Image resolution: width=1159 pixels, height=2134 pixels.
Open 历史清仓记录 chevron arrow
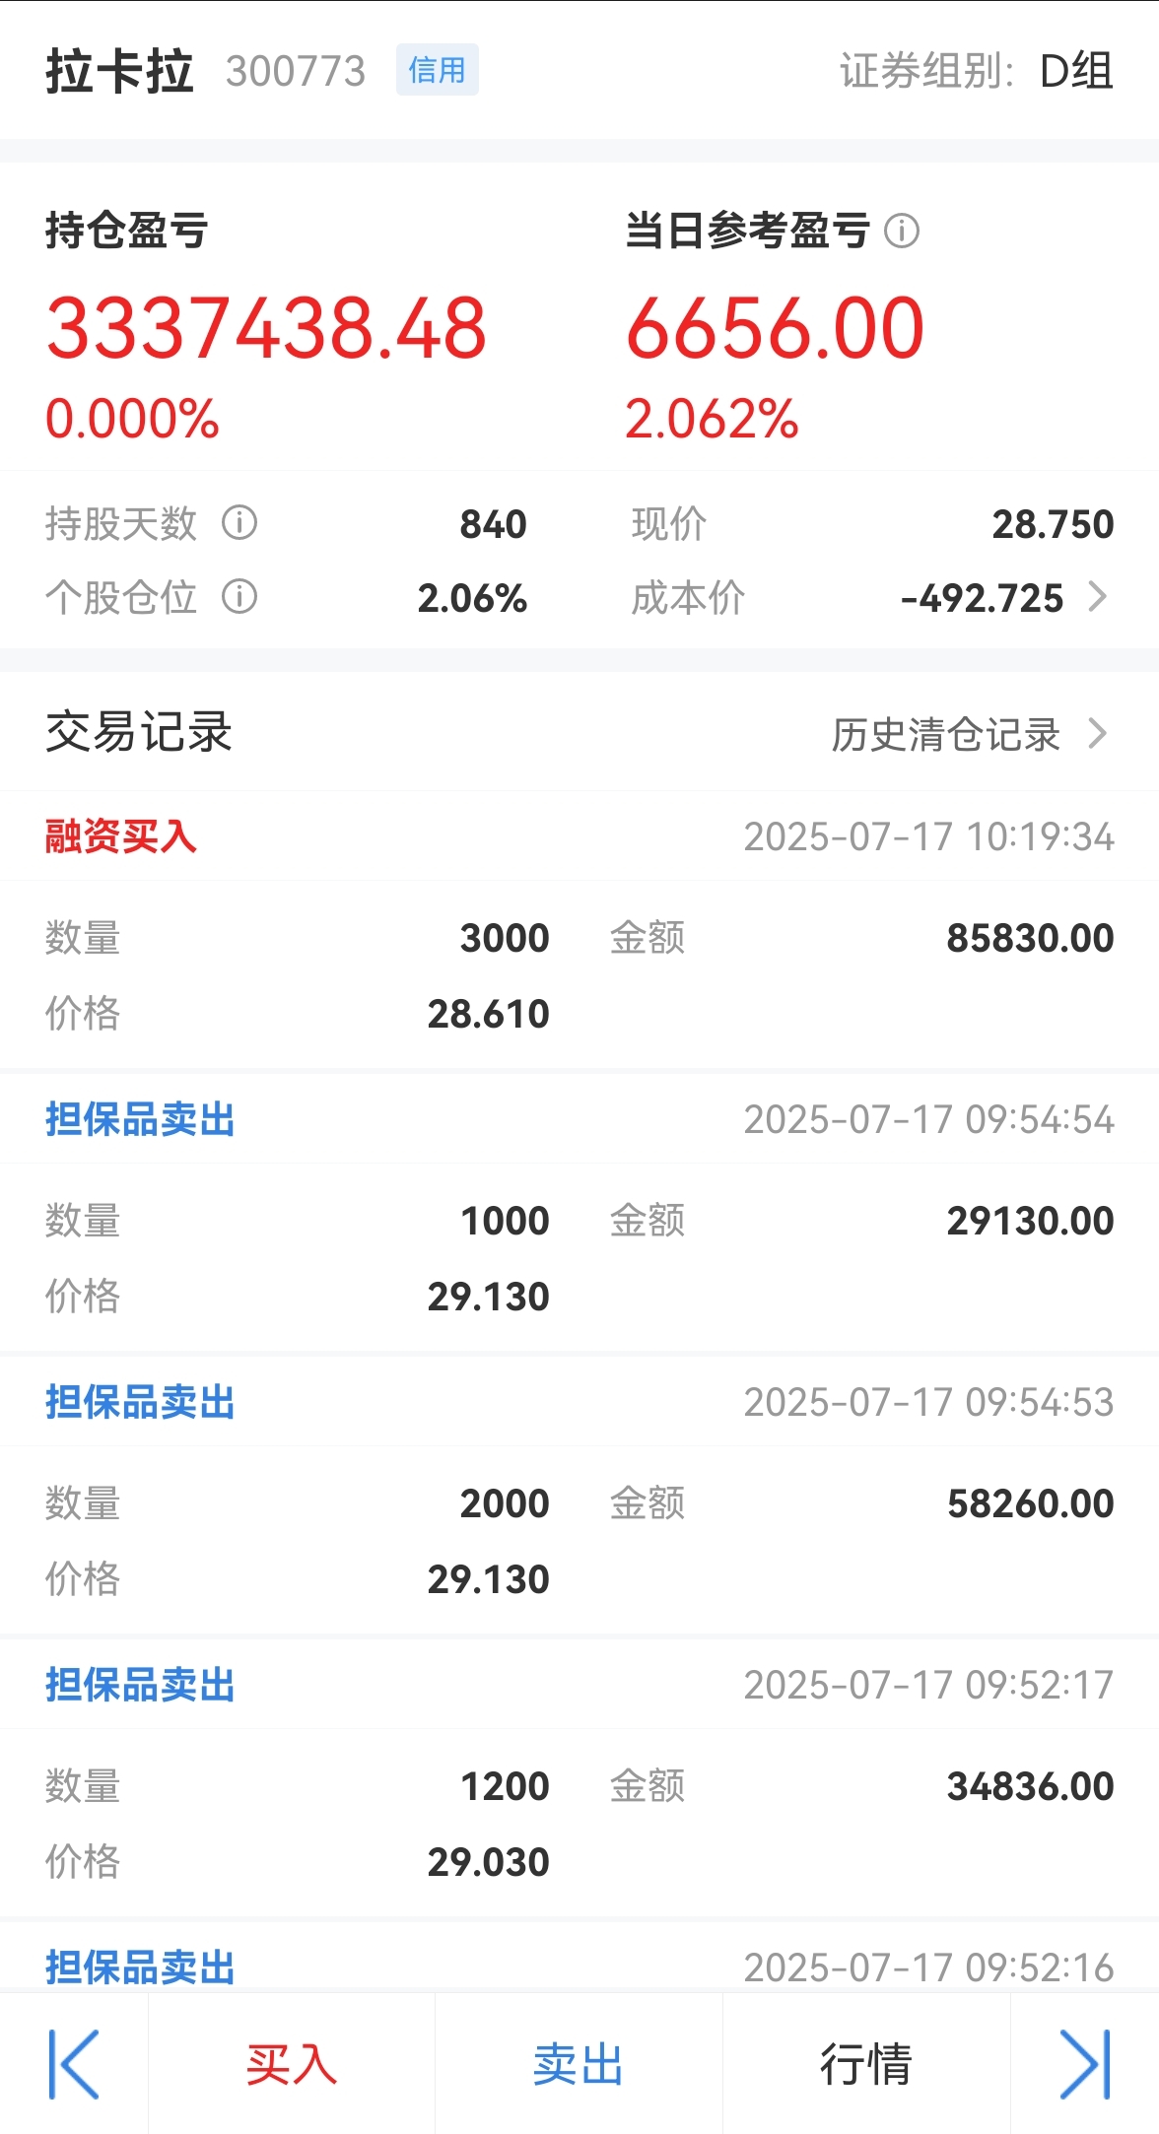[1097, 733]
